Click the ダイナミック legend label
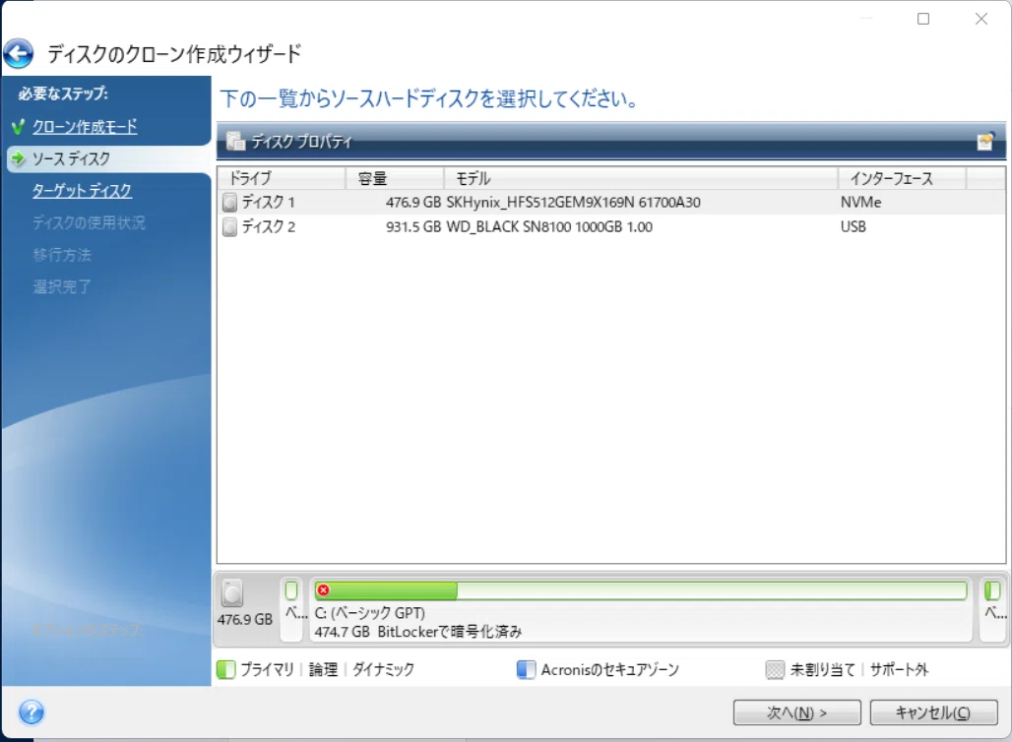Viewport: 1012px width, 742px height. pyautogui.click(x=383, y=670)
